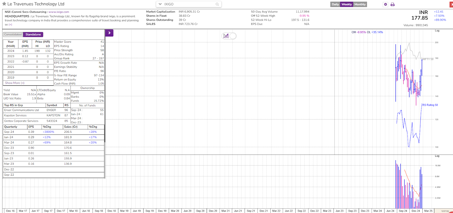Click the Sep-24 number of funds row

(87, 110)
